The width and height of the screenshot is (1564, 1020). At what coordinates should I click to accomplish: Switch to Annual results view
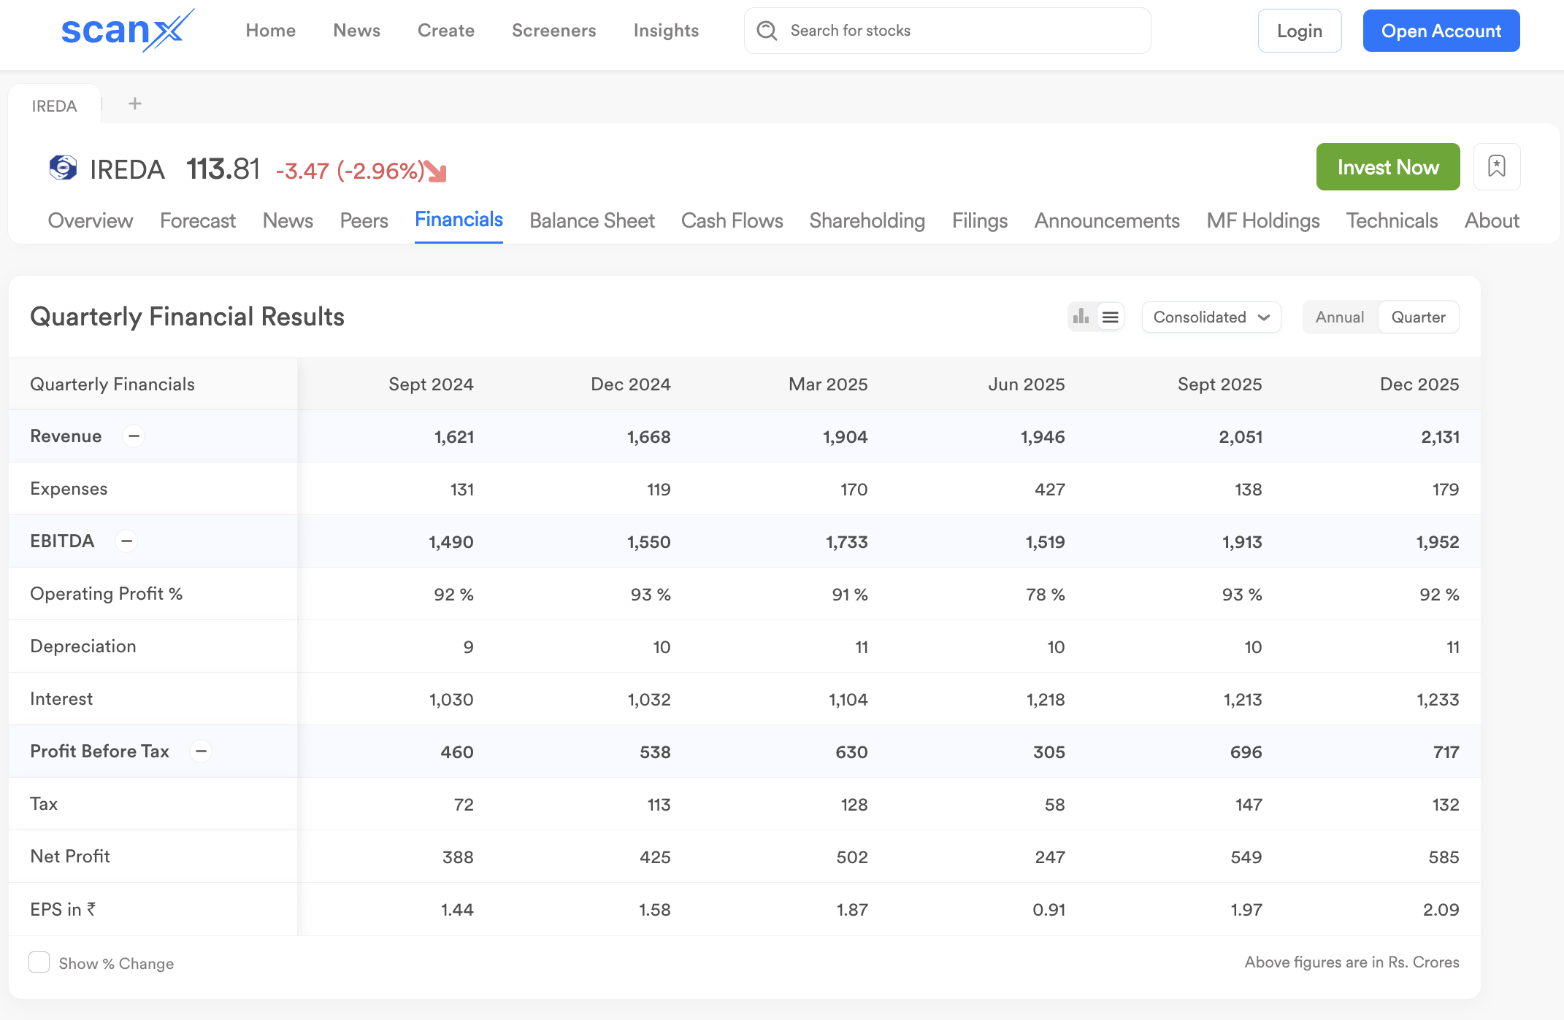(1339, 317)
